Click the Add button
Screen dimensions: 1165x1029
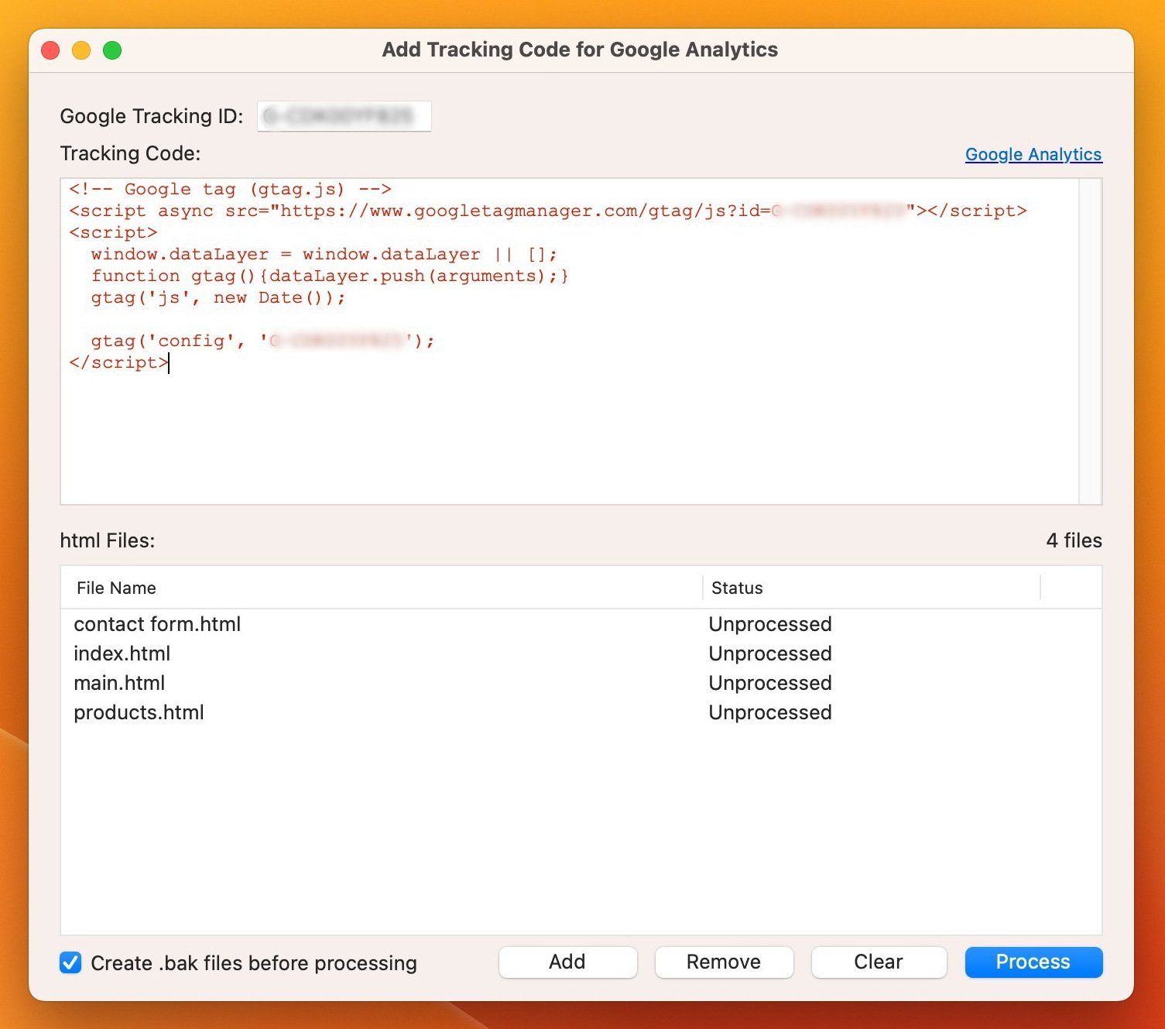(567, 962)
